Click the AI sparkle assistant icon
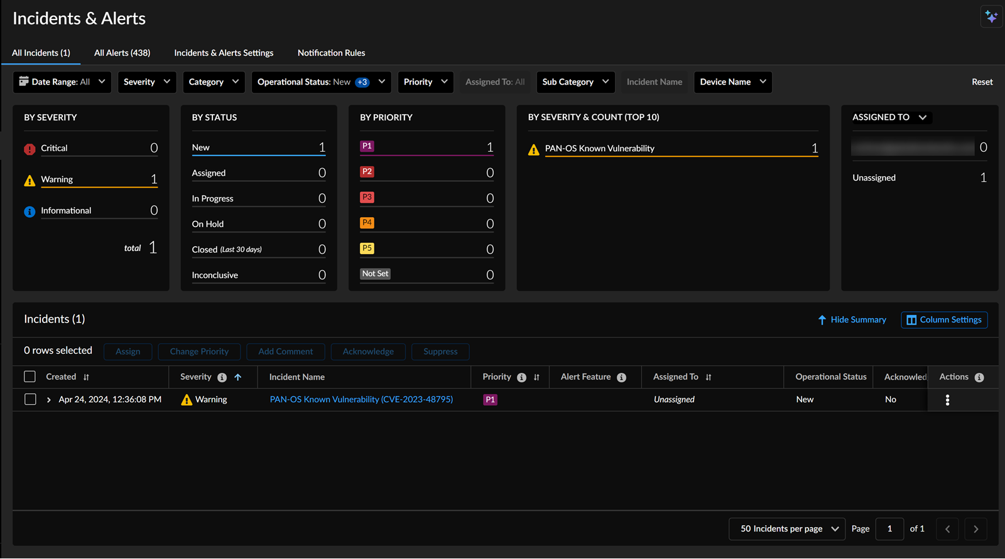 (991, 17)
